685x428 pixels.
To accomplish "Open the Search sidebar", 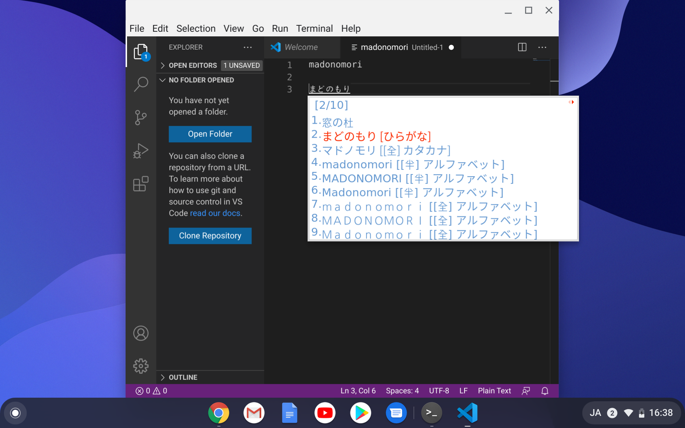I will point(141,84).
